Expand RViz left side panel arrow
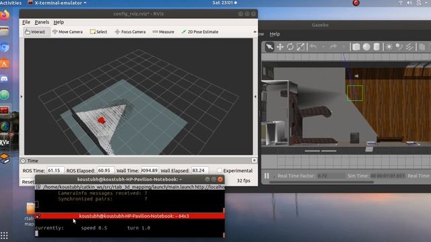The height and width of the screenshot is (242, 431). pyautogui.click(x=22, y=97)
